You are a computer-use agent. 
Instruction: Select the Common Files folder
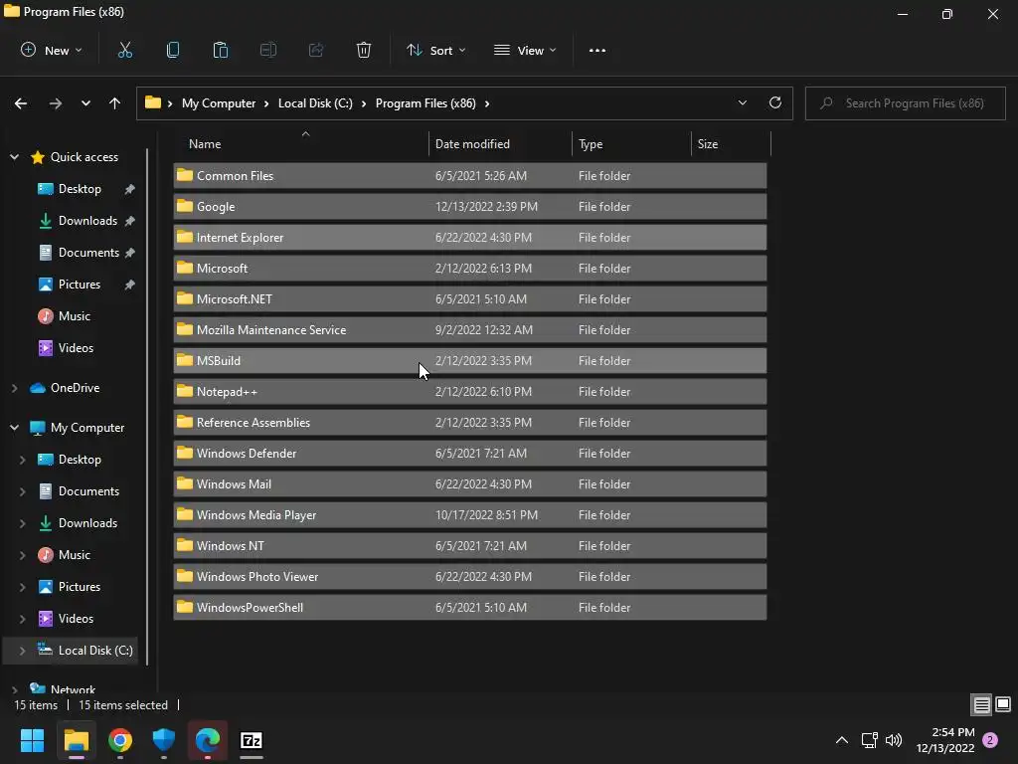[x=470, y=175]
